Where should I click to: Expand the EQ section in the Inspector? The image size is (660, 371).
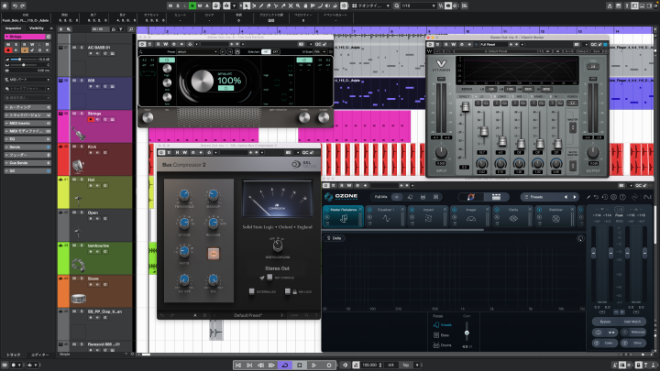click(27, 139)
